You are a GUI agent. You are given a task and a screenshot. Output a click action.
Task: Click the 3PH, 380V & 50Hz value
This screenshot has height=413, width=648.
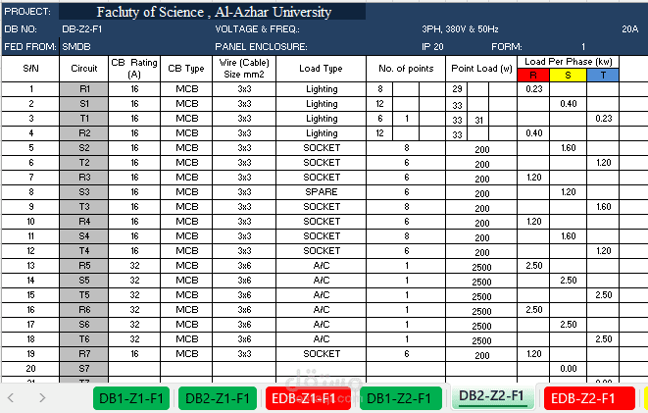click(460, 29)
